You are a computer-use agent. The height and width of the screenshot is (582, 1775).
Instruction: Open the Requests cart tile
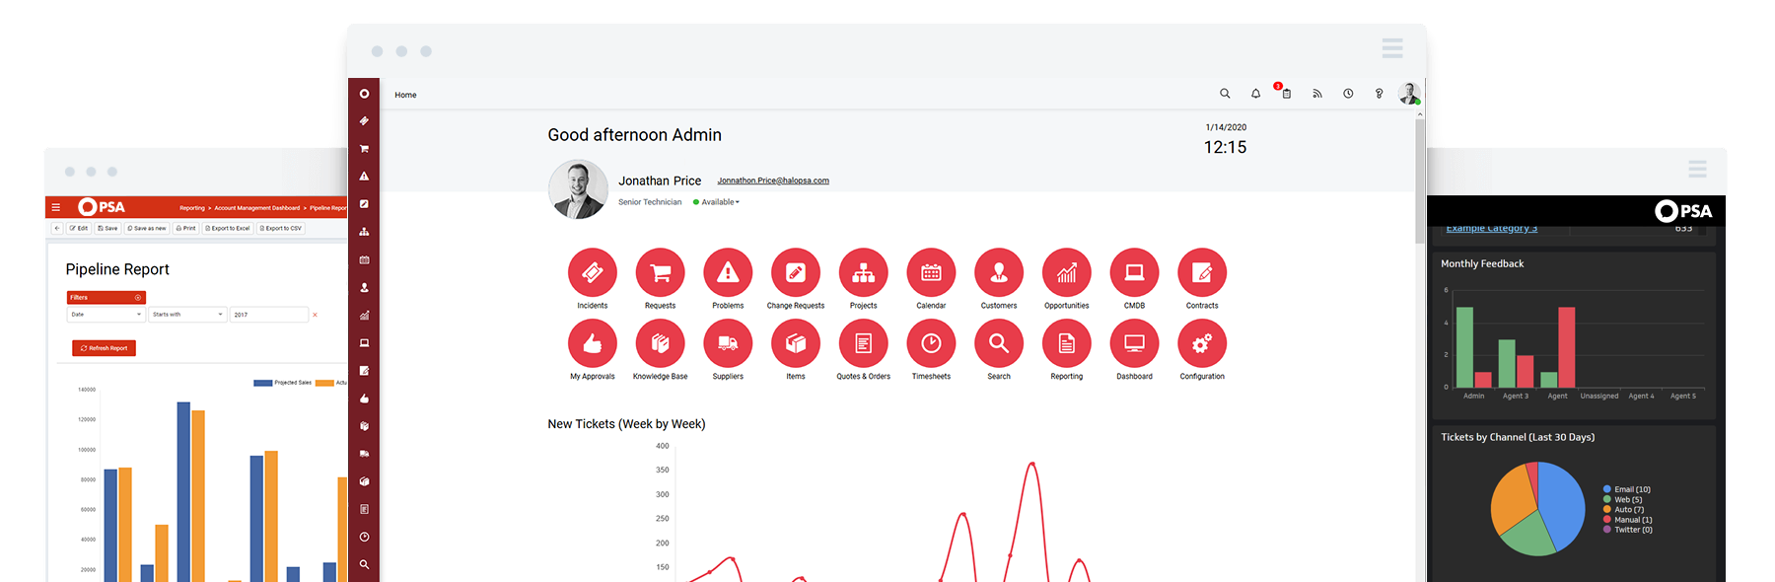click(660, 273)
